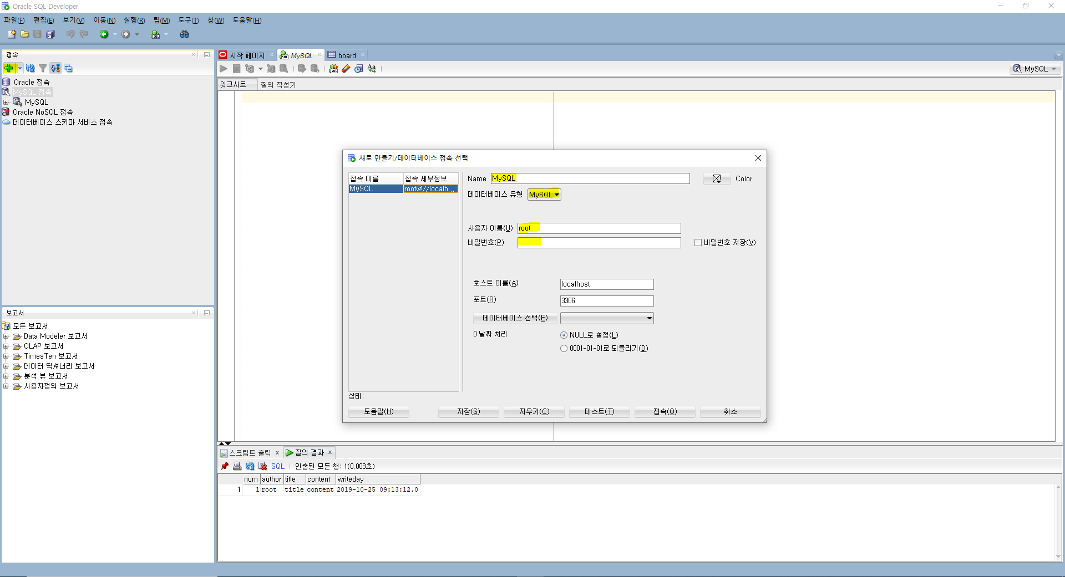Expand the OLAP 보고서 node

(6, 346)
